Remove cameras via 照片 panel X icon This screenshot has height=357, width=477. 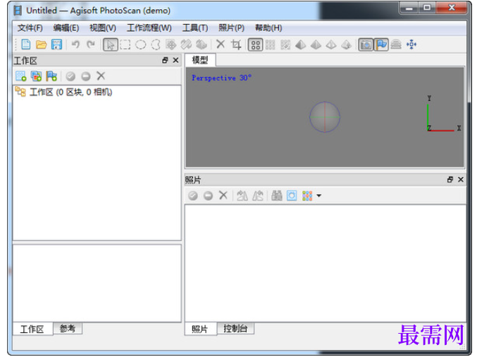coord(223,195)
